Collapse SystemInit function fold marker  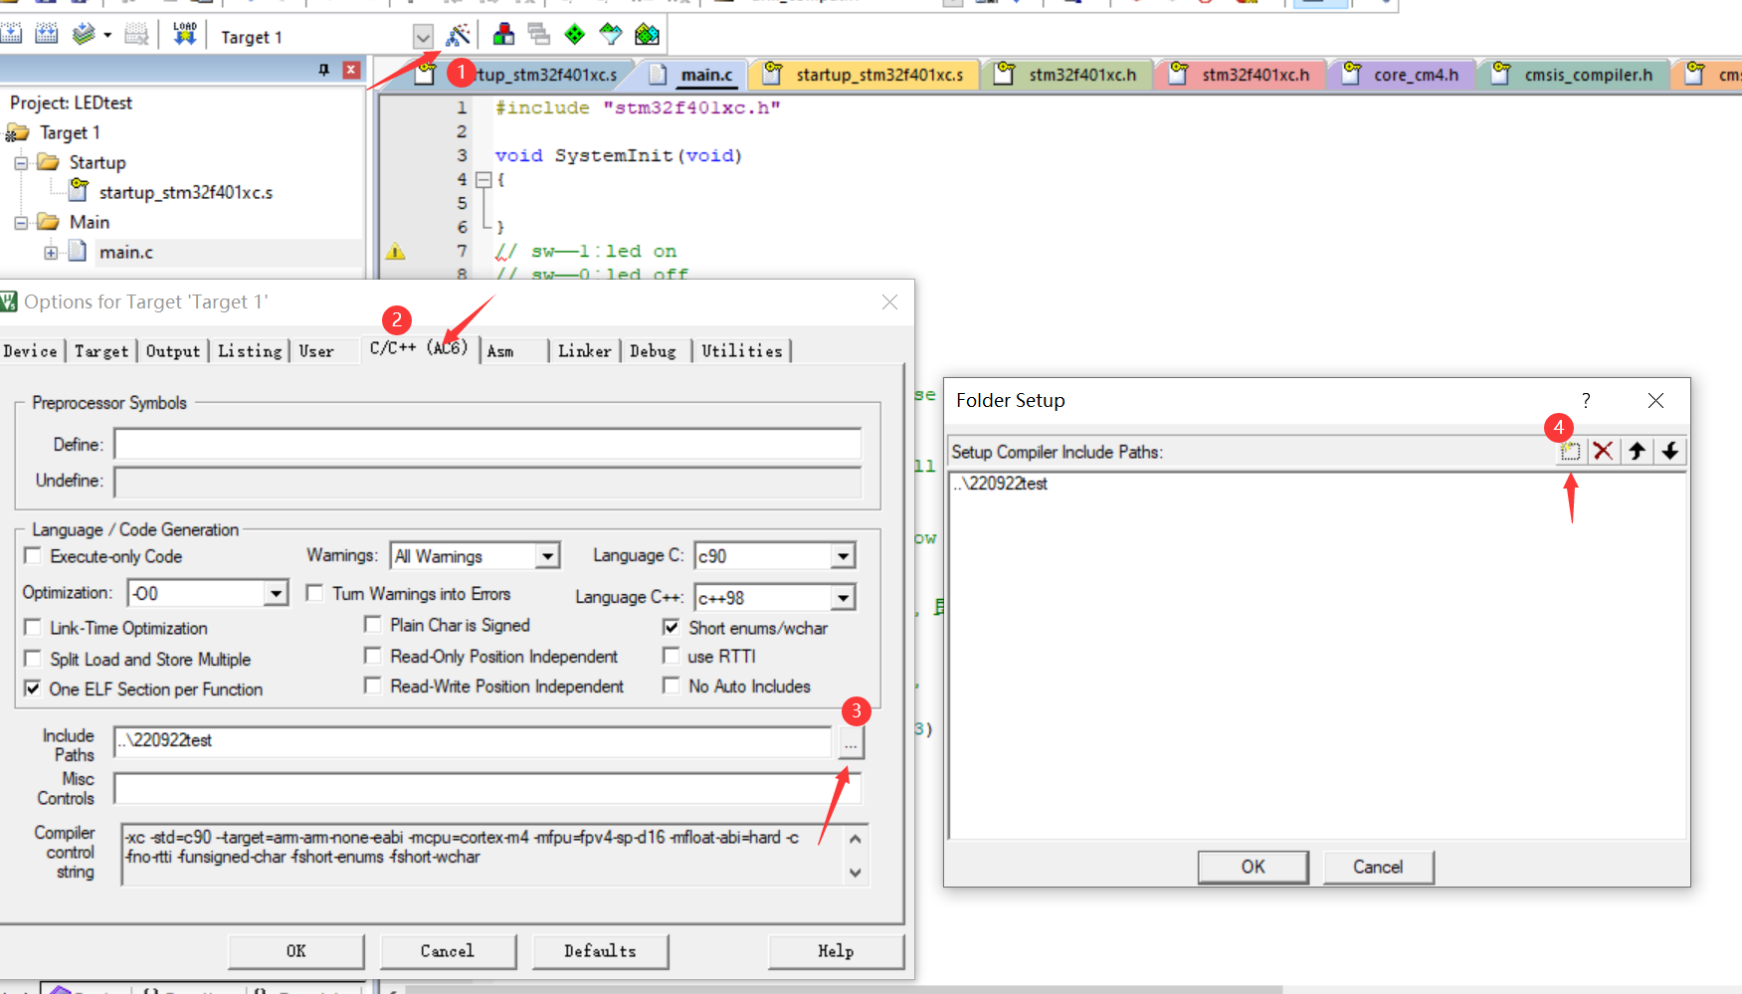click(x=484, y=180)
